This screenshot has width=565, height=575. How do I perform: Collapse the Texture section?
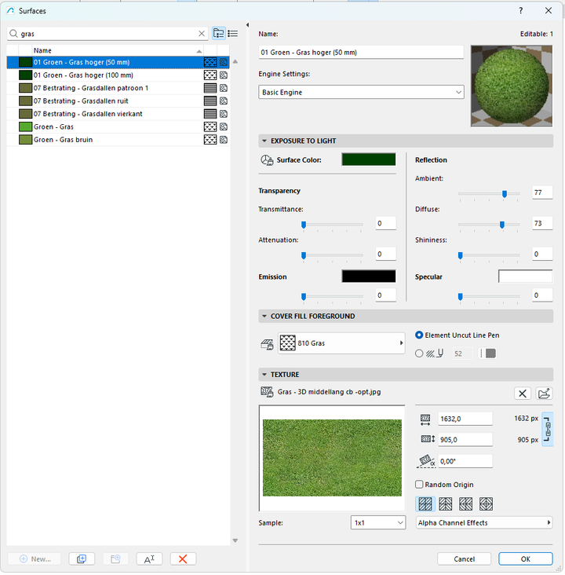point(264,375)
